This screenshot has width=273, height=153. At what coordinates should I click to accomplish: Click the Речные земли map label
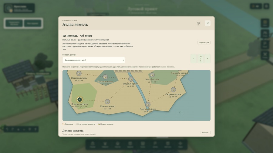pyautogui.click(x=107, y=106)
